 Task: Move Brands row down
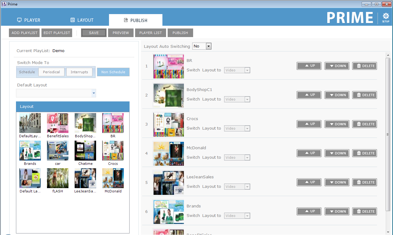point(337,211)
